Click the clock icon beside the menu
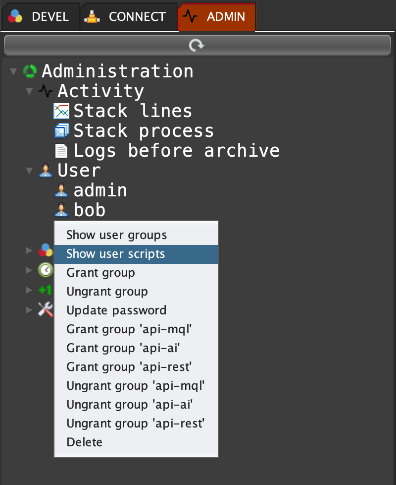The height and width of the screenshot is (485, 396). 45,270
